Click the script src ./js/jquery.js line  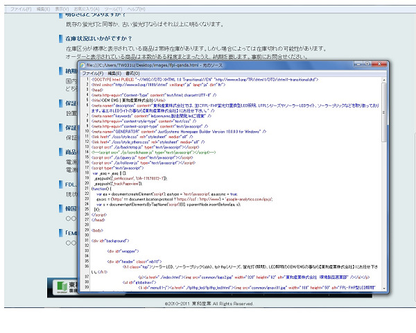(x=142, y=157)
